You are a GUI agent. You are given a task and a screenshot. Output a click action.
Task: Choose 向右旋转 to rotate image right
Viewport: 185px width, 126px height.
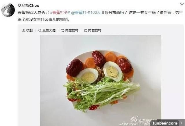[95, 30]
